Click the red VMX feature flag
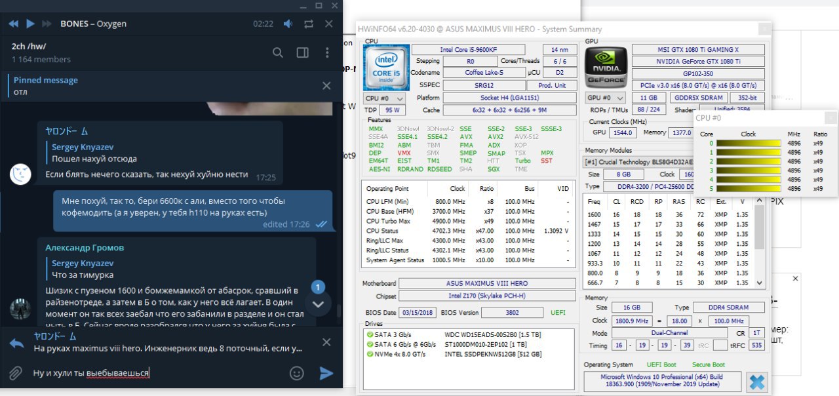This screenshot has height=396, width=839. (x=404, y=153)
